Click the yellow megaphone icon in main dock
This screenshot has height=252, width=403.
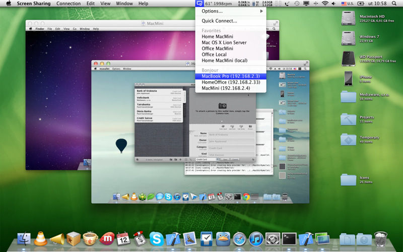tap(57, 239)
